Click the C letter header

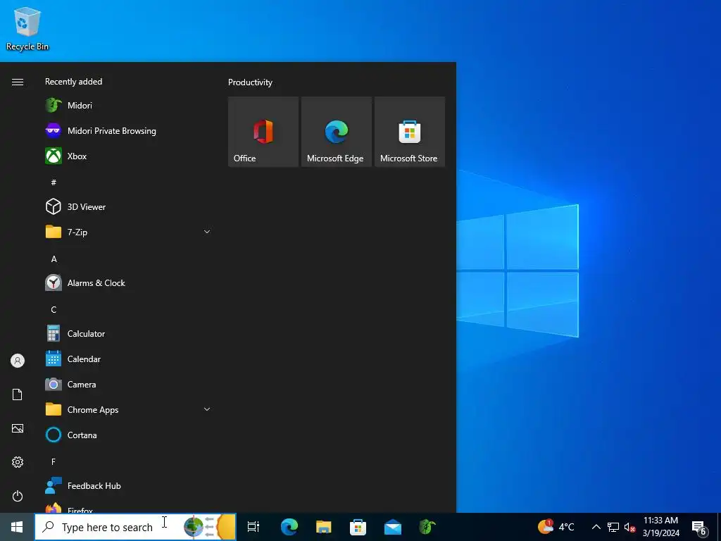click(54, 310)
